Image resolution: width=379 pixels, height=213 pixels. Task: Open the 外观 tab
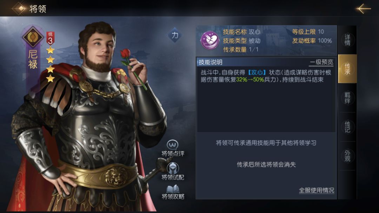pyautogui.click(x=347, y=156)
